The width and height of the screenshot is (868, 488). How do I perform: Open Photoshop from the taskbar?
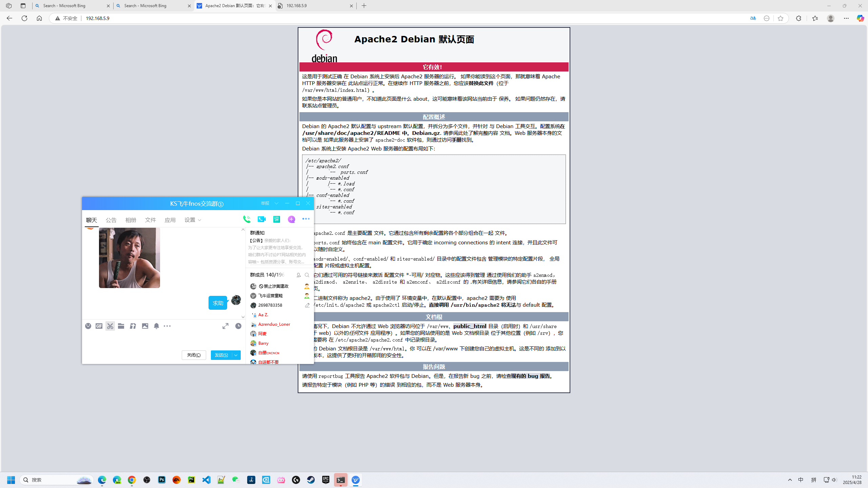pos(162,480)
